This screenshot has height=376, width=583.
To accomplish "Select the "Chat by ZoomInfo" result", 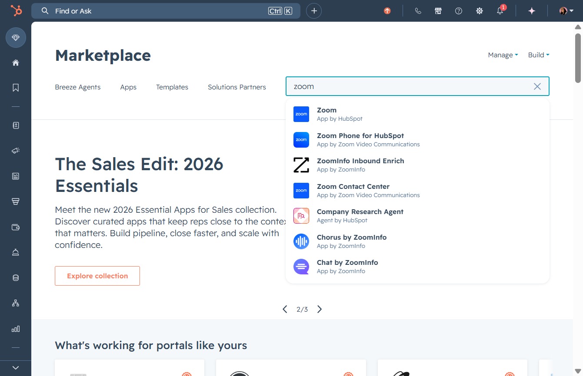I will click(x=417, y=267).
